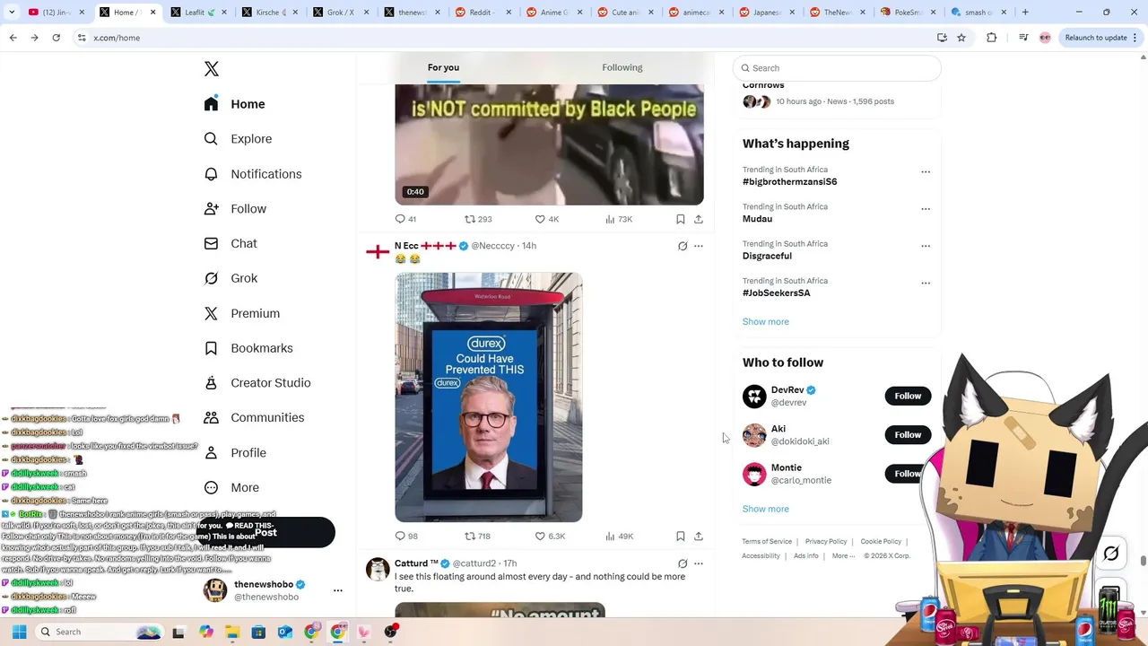The image size is (1148, 646).
Task: Open options for #JobSeekersSA trend
Action: 926,283
